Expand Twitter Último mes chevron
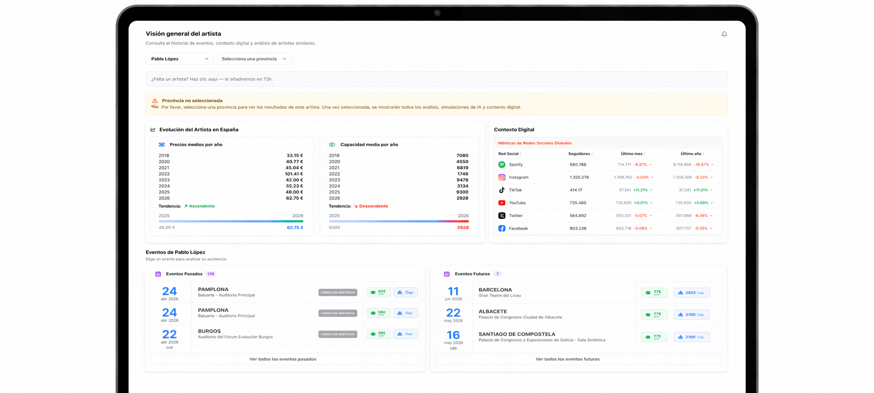 tap(651, 216)
